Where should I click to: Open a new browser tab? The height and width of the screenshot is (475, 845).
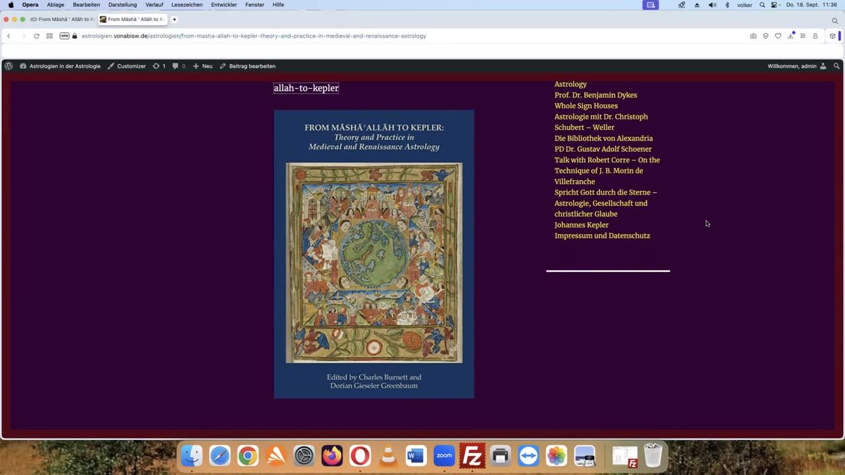coord(174,19)
